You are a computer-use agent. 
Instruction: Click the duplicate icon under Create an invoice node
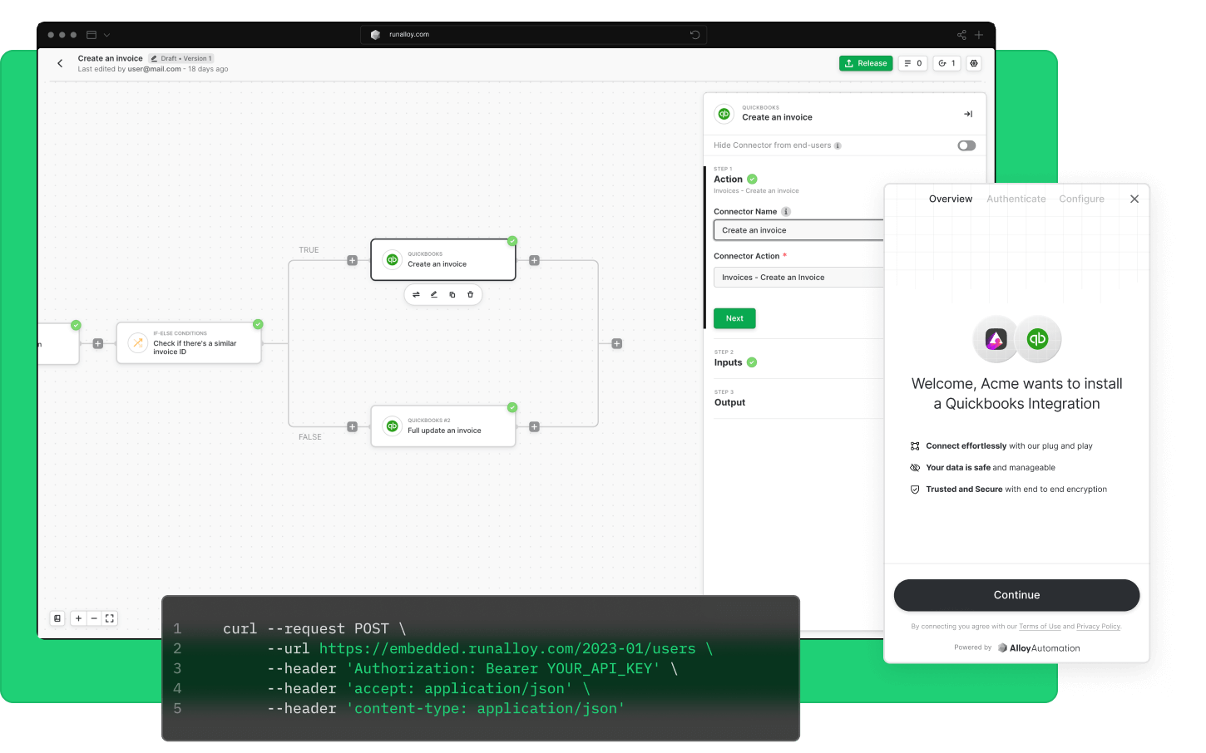point(452,294)
